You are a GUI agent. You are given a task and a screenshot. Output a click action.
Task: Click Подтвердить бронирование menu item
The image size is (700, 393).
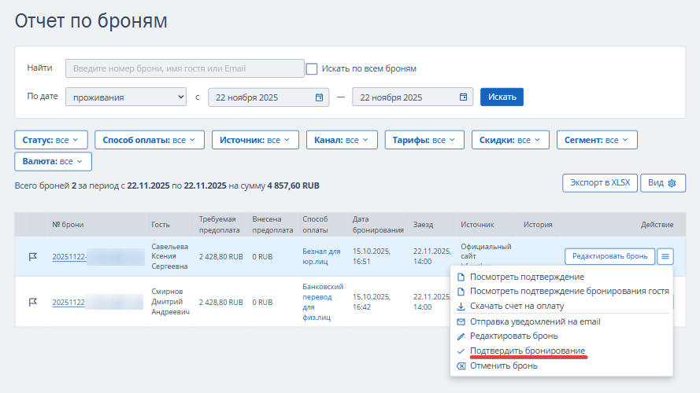527,351
